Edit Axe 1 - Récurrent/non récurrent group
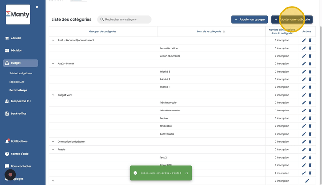 point(304,40)
